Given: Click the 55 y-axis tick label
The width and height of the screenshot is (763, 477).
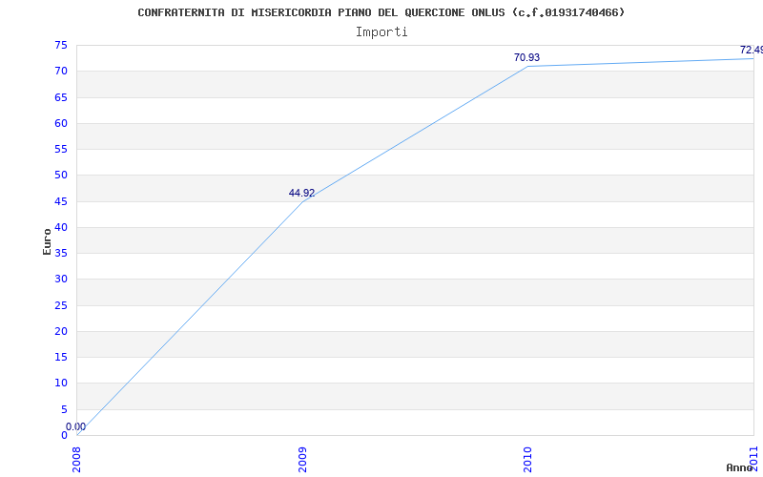Looking at the screenshot, I should (x=61, y=149).
